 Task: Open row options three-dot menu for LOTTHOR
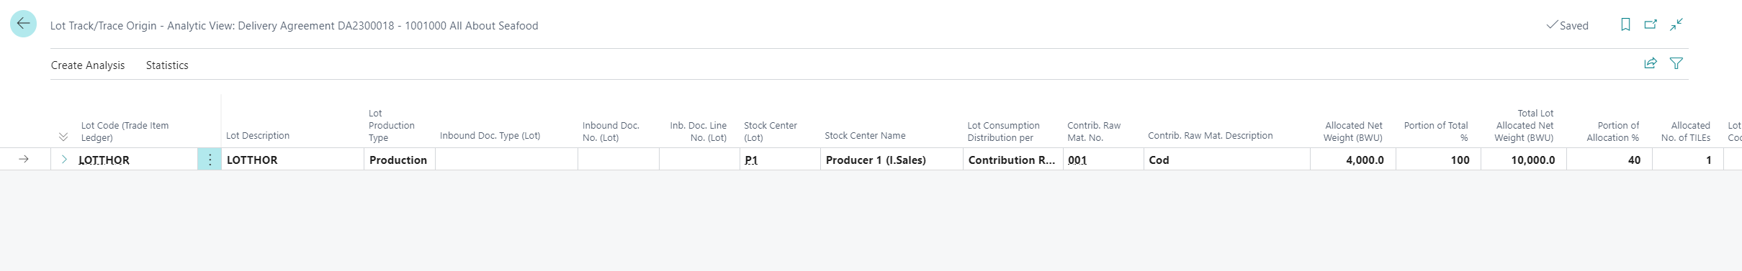210,160
